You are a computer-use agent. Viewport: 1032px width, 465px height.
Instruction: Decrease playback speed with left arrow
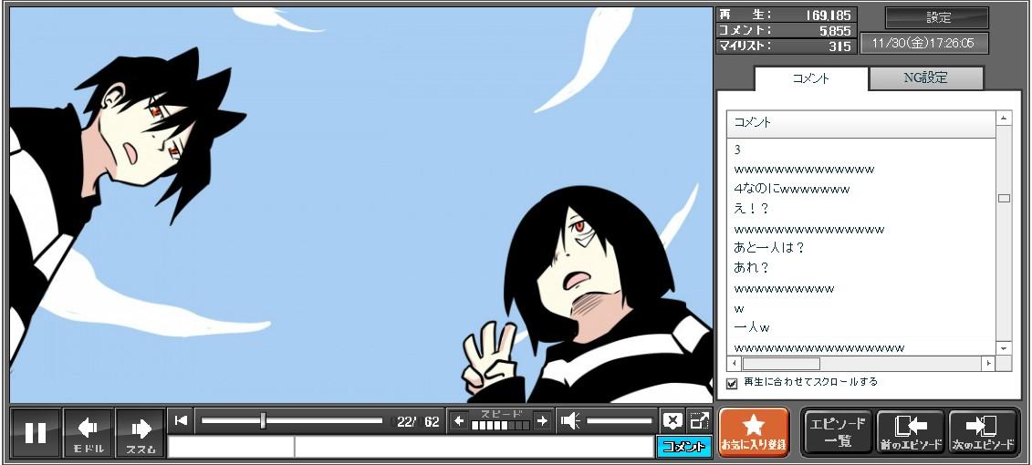coord(459,420)
